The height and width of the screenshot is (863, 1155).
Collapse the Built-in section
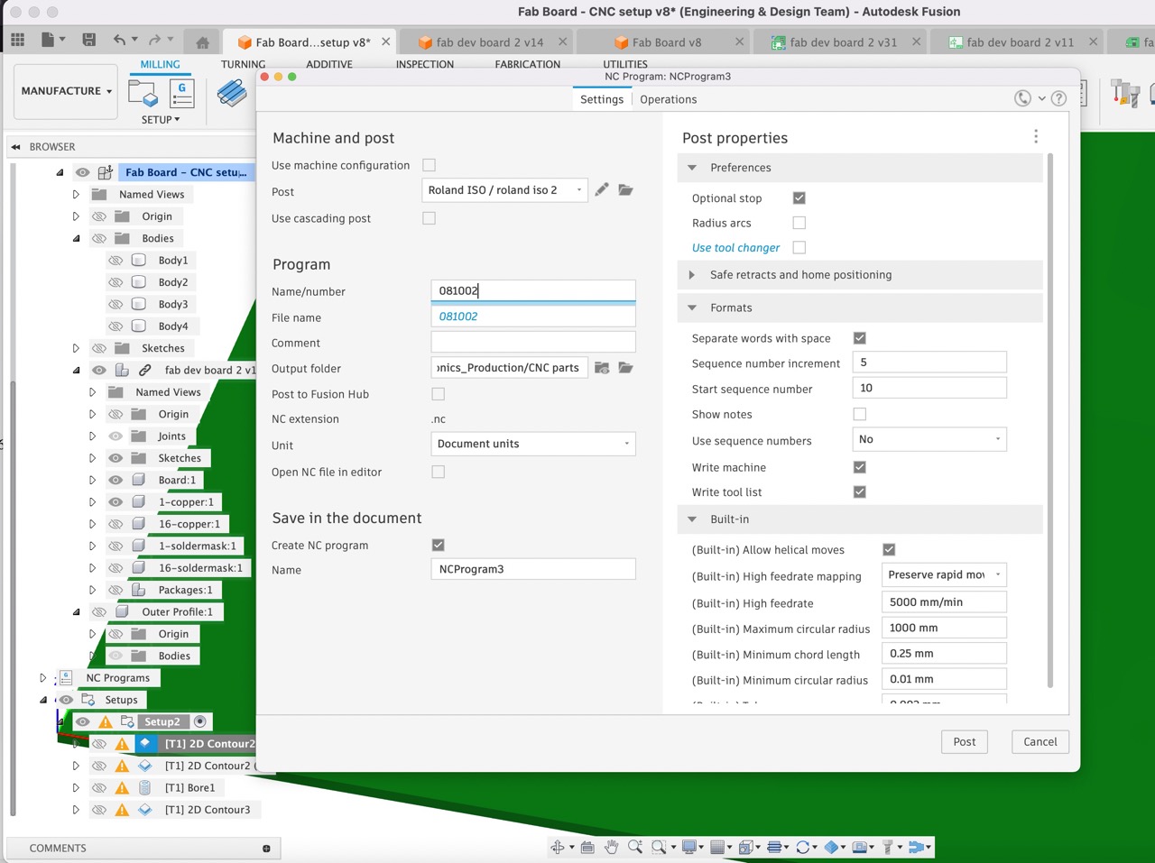click(x=692, y=519)
